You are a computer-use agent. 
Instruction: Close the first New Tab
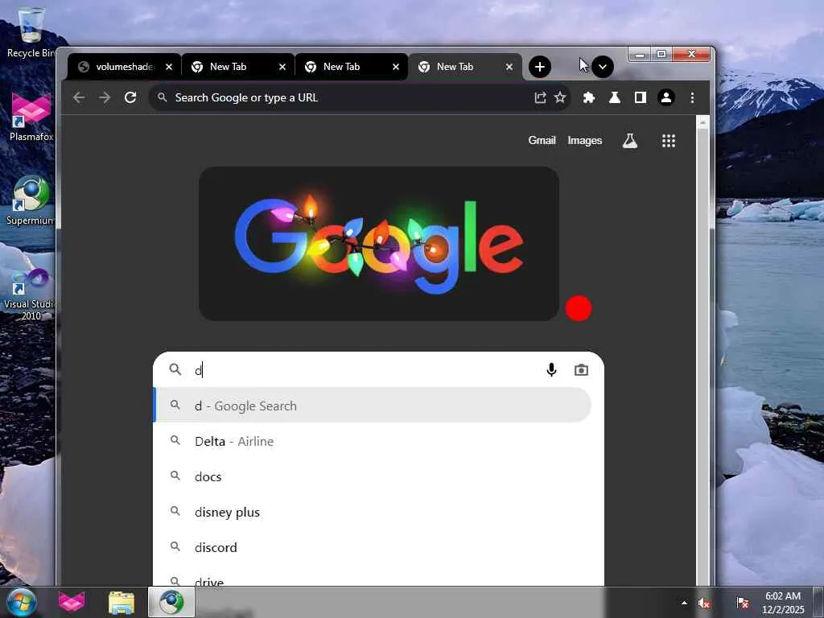[x=282, y=67]
